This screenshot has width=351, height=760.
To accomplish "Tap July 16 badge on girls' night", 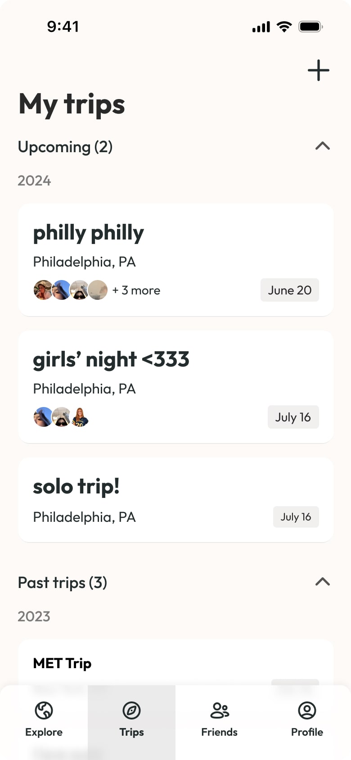I will pos(293,417).
